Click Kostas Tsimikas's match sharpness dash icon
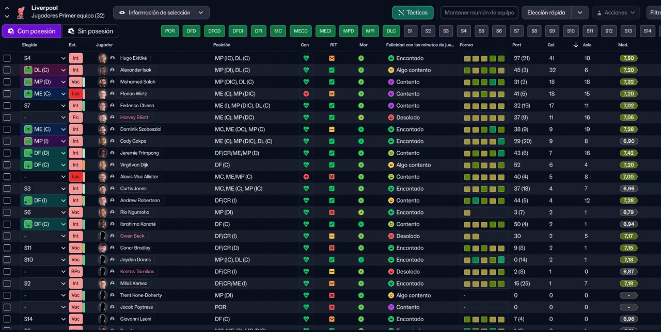This screenshot has height=332, width=661. (x=332, y=272)
